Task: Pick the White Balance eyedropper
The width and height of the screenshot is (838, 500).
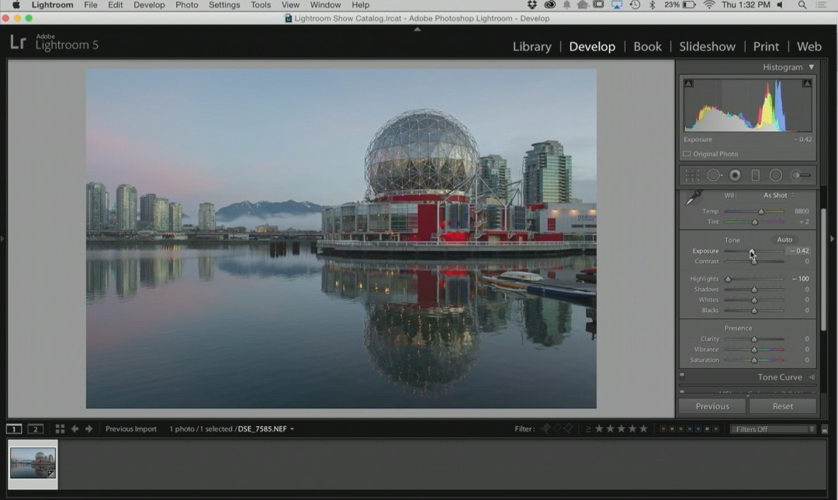Action: 693,199
